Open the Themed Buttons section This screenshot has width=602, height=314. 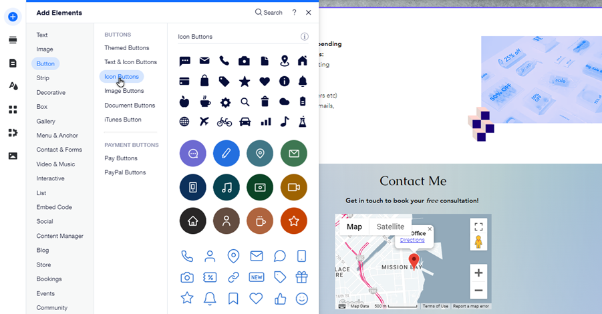(x=126, y=48)
